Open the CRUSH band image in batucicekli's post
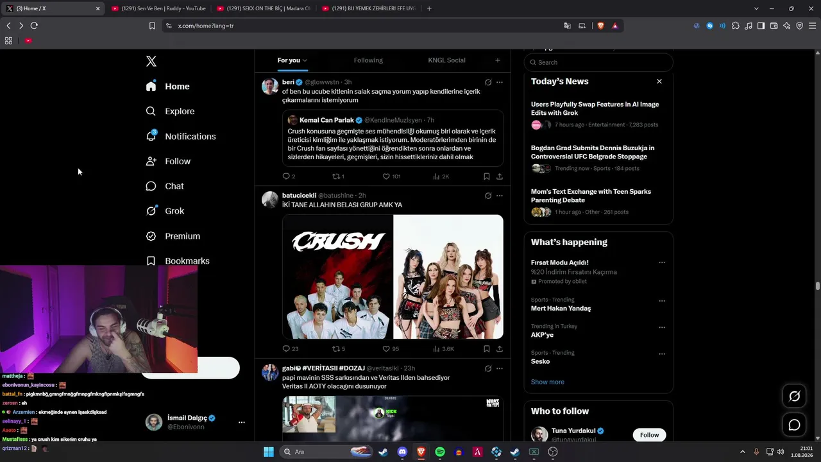 [x=337, y=277]
